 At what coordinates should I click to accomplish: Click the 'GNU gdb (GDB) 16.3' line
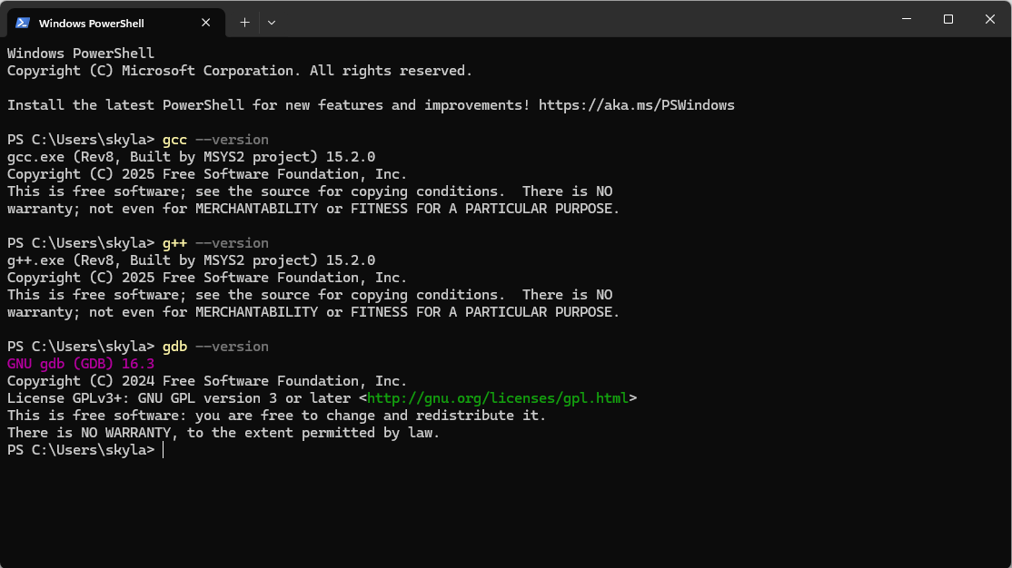[81, 364]
